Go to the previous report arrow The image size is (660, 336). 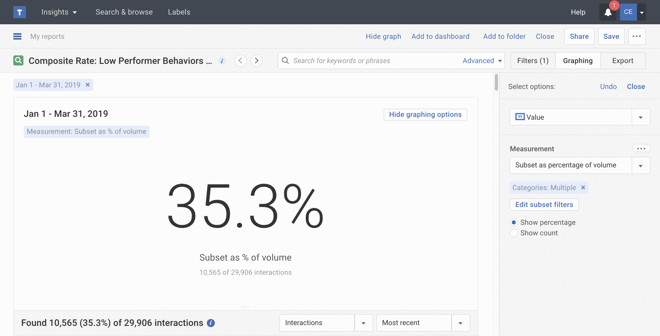point(241,61)
